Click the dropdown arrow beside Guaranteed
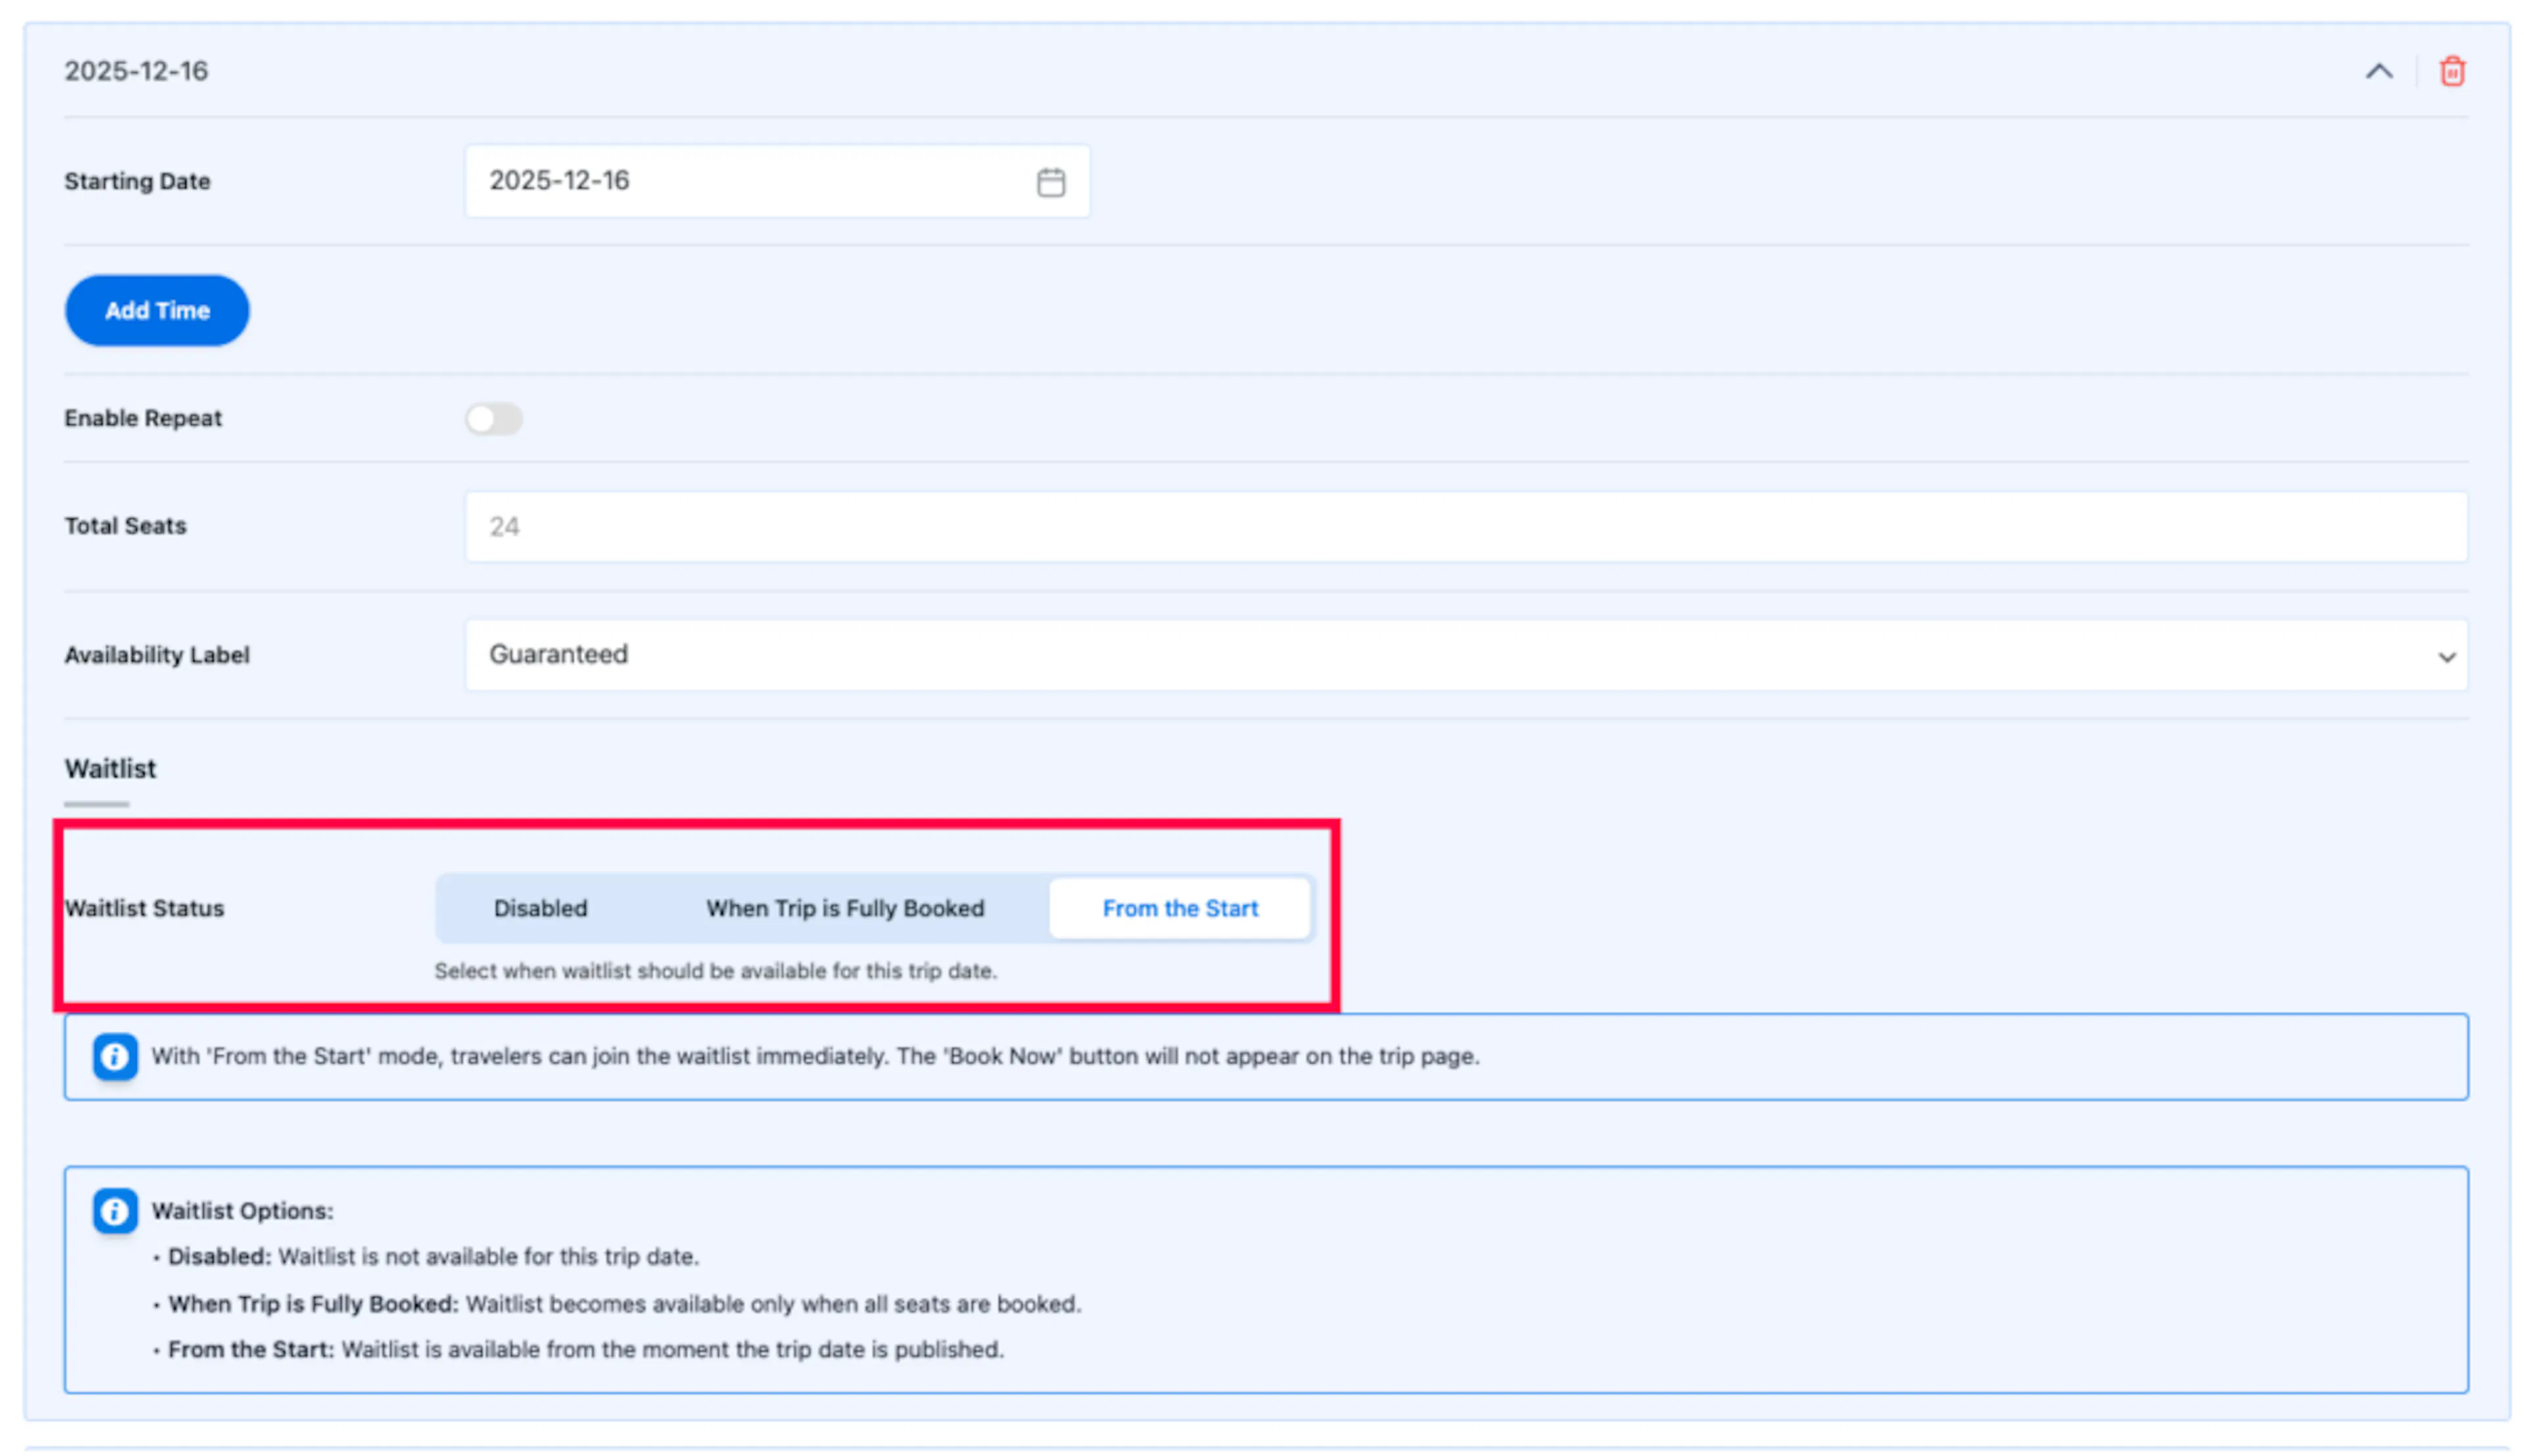The image size is (2524, 1456). [2445, 657]
